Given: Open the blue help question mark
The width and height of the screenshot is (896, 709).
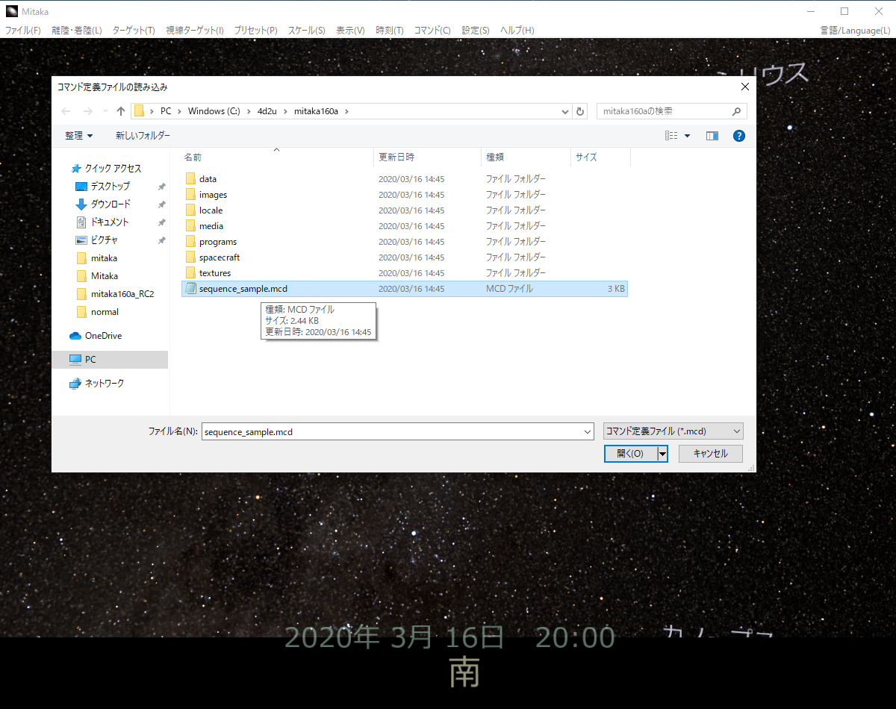Looking at the screenshot, I should 739,136.
